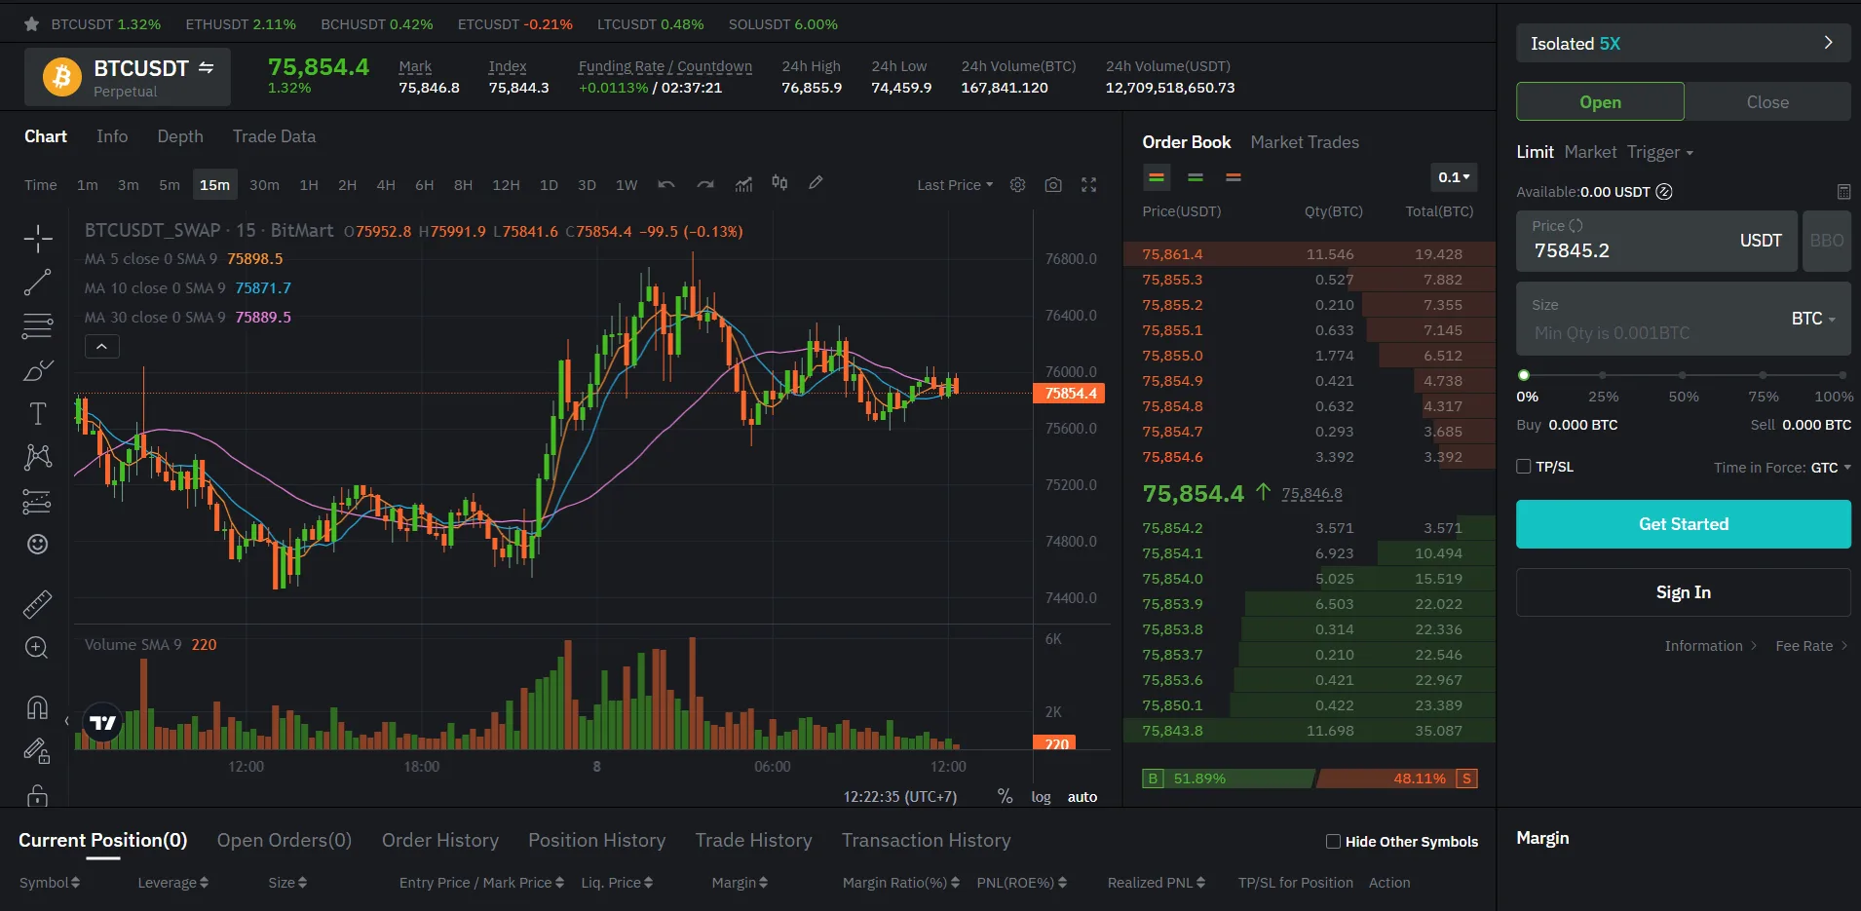Select the crosshair cursor tool
Image resolution: width=1861 pixels, height=911 pixels.
[38, 238]
